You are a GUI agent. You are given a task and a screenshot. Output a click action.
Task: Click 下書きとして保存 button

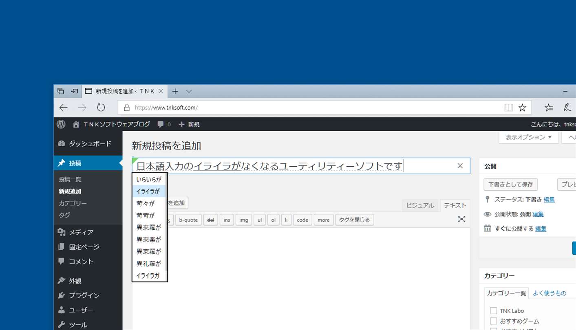(x=511, y=185)
